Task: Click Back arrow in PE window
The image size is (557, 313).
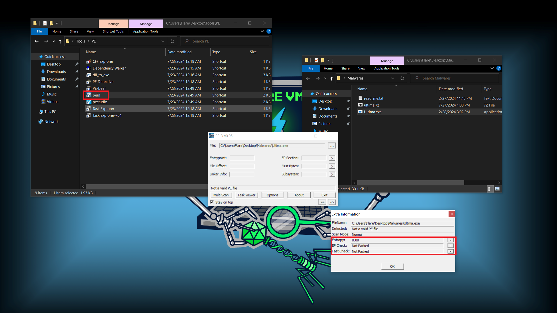Action: click(x=36, y=41)
